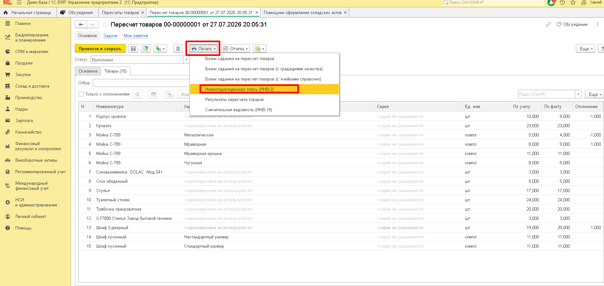Click the Поиск (Ctrl+F) table search field
This screenshot has width=604, height=286.
(546, 94)
